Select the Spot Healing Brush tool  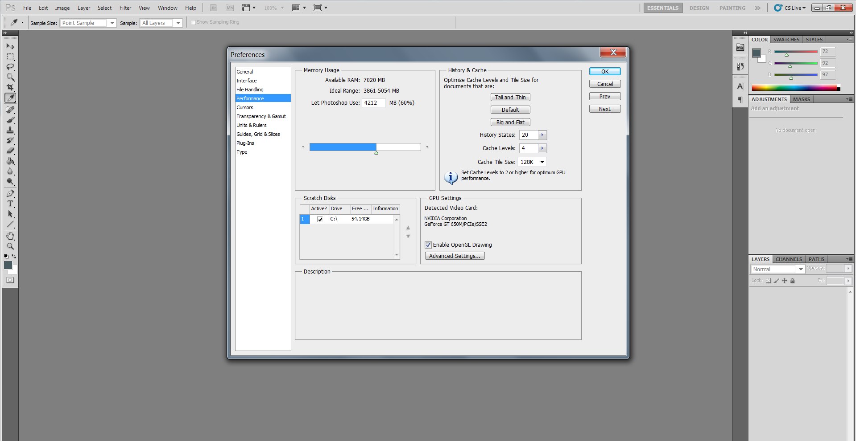[x=10, y=110]
